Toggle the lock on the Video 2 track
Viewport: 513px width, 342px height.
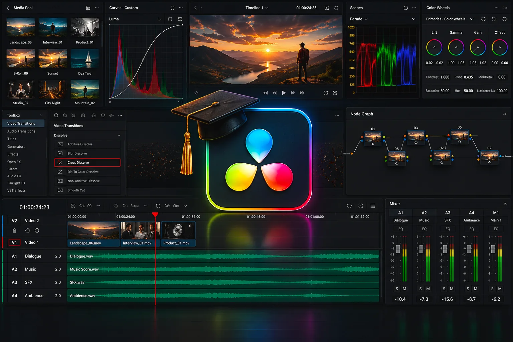[x=14, y=230]
